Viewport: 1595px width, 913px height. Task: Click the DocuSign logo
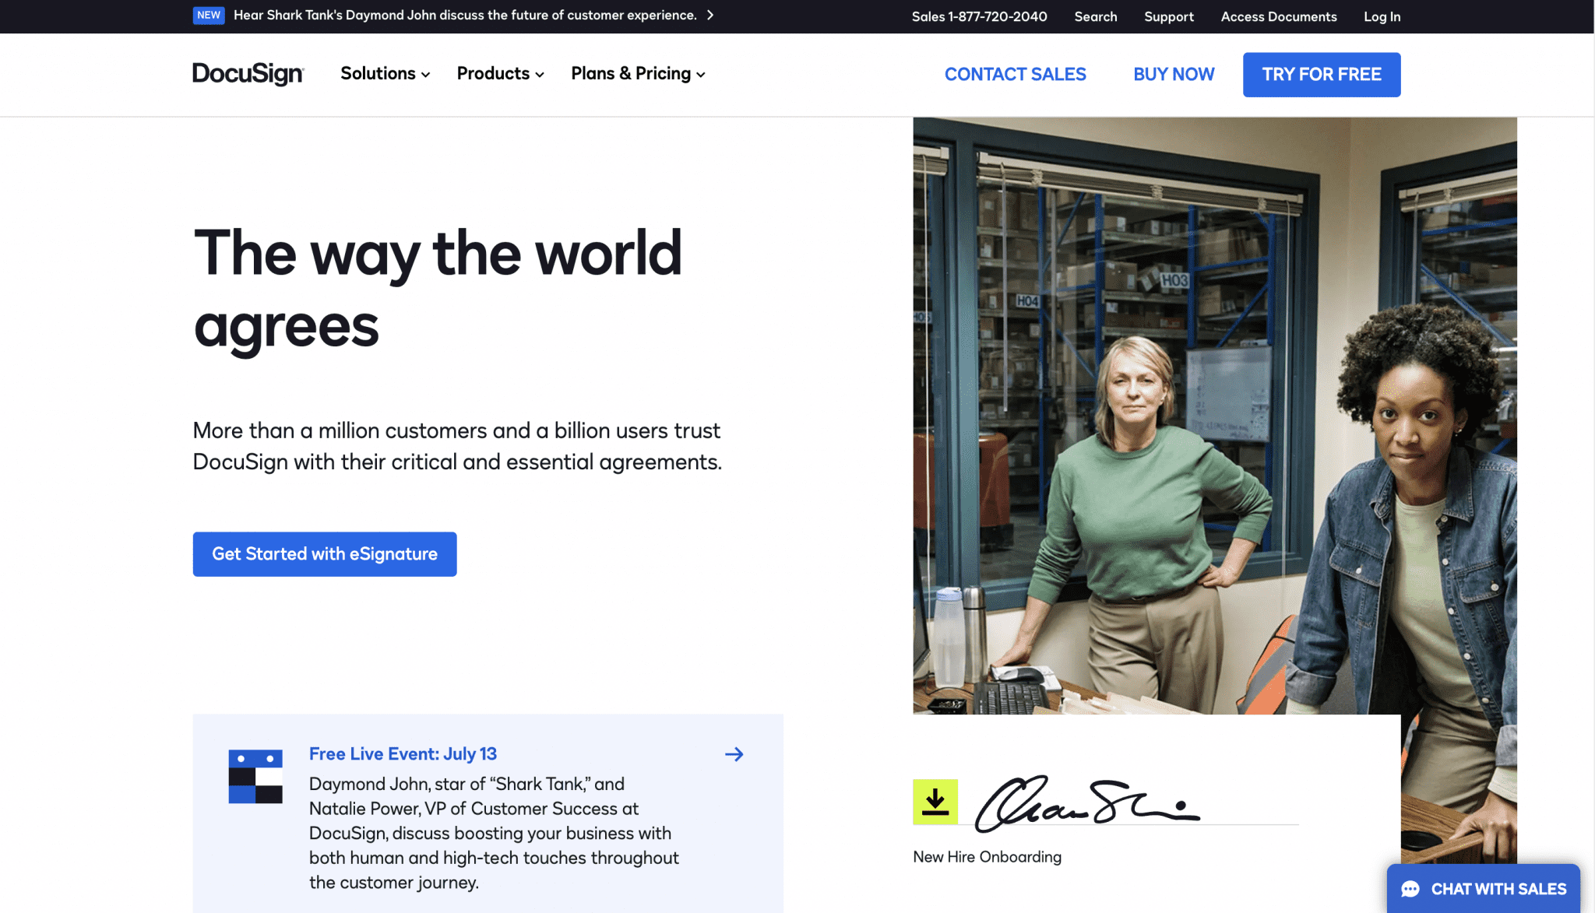(248, 74)
